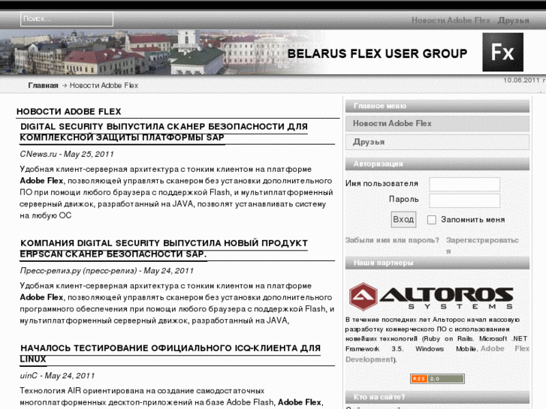Focus the Поиск search field
546x409 pixels.
click(x=67, y=19)
